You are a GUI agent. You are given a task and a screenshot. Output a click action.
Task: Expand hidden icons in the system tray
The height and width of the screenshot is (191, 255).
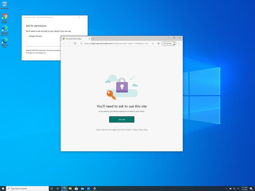(226, 188)
